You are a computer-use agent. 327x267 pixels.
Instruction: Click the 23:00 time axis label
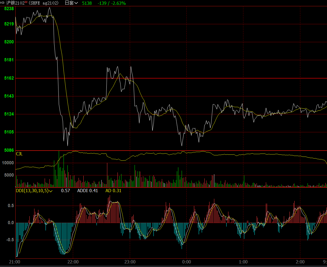coord(130,262)
